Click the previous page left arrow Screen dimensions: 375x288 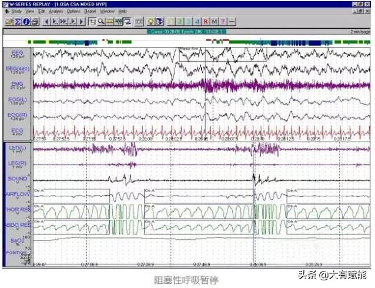46,22
